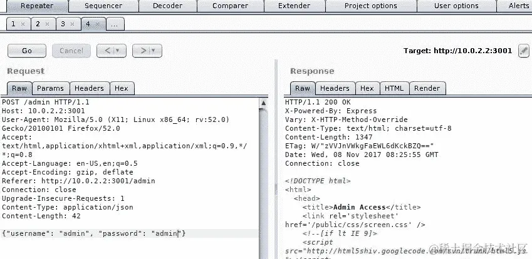This screenshot has height=259, width=532.
Task: Open the Project options tab
Action: [x=370, y=6]
